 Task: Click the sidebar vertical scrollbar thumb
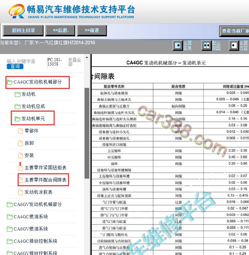point(87,133)
